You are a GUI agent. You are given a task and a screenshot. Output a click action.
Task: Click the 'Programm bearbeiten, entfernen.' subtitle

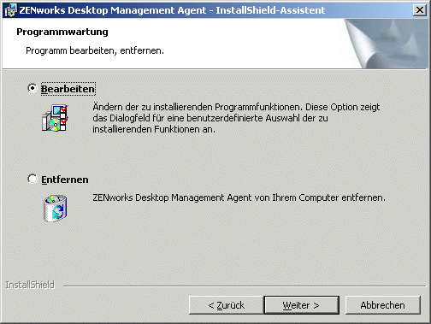click(x=95, y=50)
